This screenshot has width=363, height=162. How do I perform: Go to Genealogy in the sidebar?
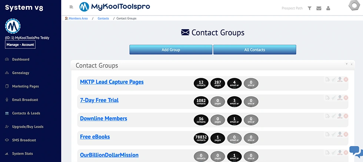[x=20, y=73]
